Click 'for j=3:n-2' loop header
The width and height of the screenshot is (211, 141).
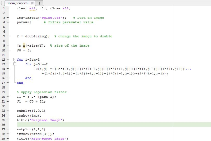37,64
